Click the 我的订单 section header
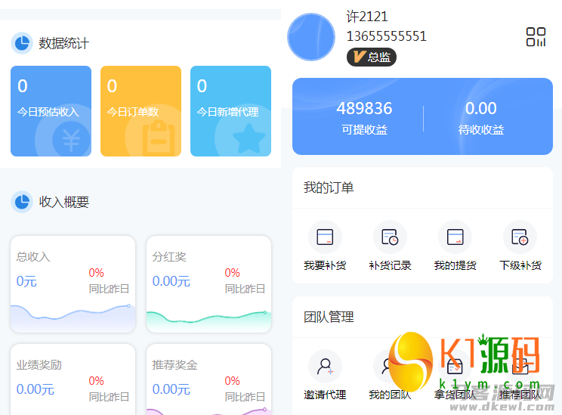 click(422, 187)
